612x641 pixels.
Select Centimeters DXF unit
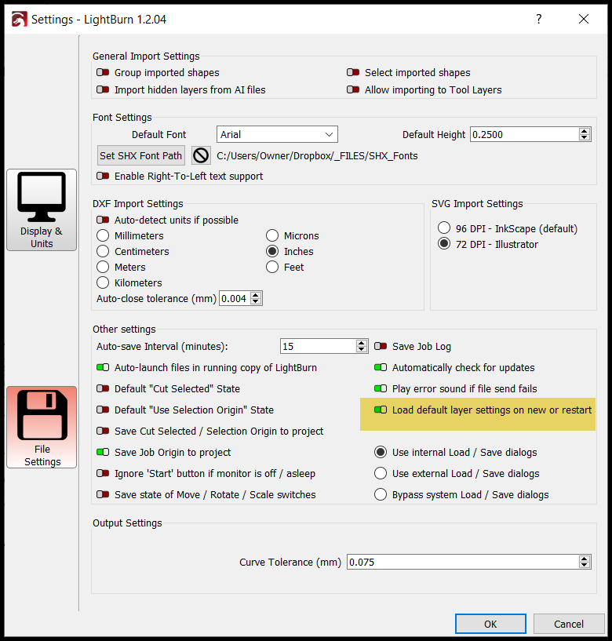(x=103, y=251)
